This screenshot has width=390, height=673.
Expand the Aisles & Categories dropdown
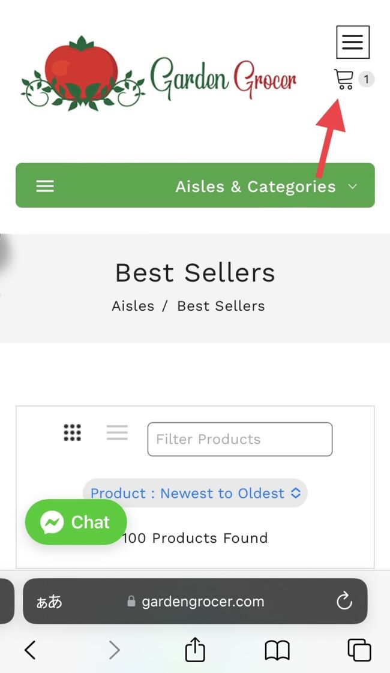pos(255,187)
